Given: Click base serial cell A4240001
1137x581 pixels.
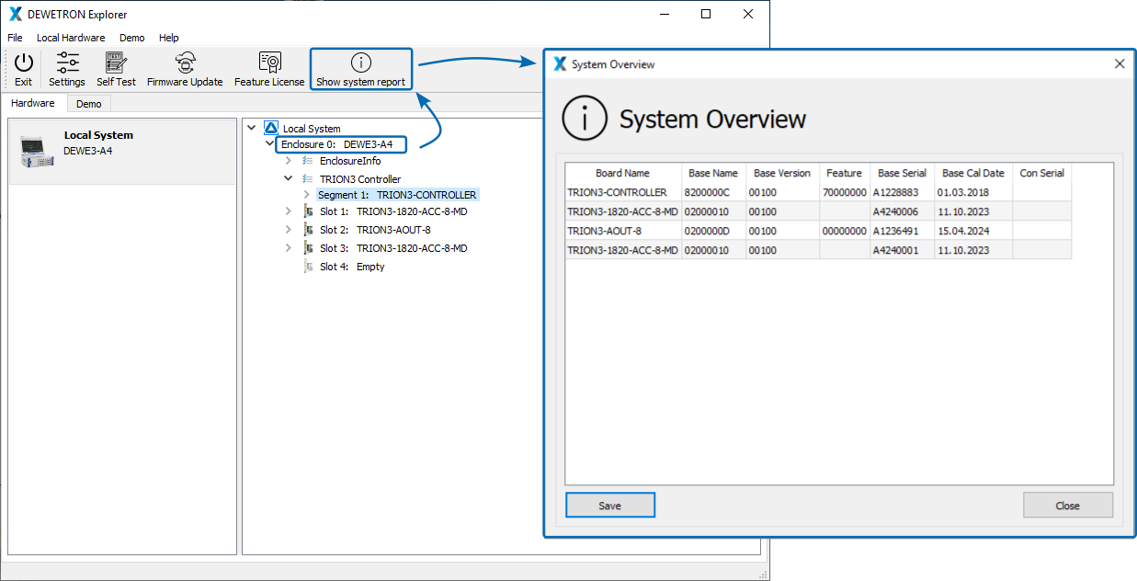Looking at the screenshot, I should (902, 250).
